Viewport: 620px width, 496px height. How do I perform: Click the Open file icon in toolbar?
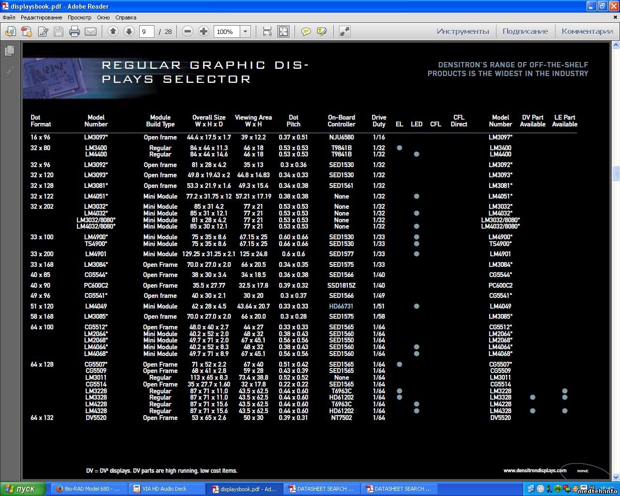(x=10, y=31)
